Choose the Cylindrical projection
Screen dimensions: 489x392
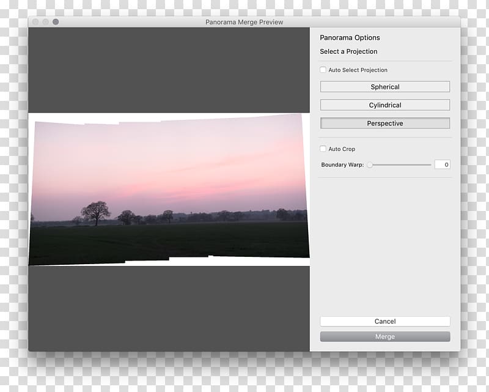tap(385, 105)
